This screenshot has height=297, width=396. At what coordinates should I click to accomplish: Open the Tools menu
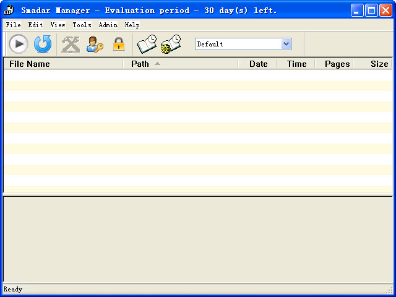pos(82,25)
